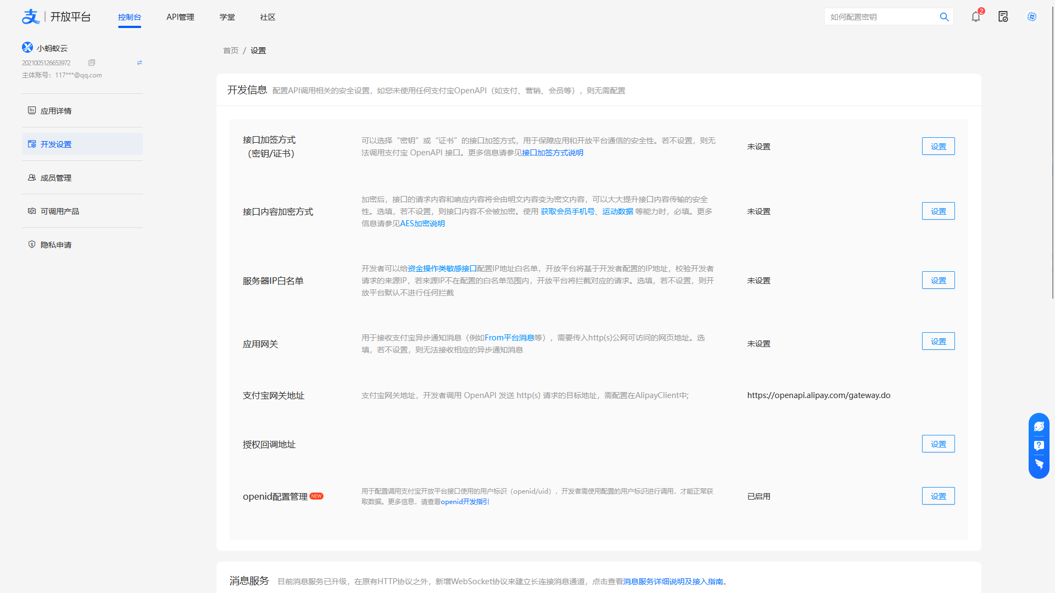This screenshot has width=1055, height=593.
Task: Click the search magnifier icon
Action: pyautogui.click(x=944, y=16)
